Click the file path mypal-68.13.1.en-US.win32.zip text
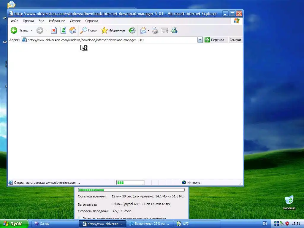The image size is (304, 228). point(140,204)
